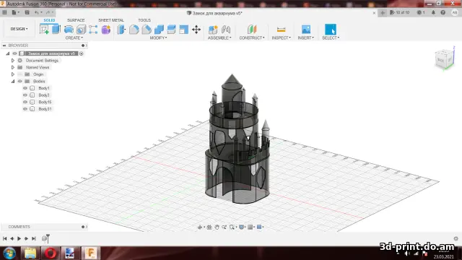Switch to the TOOLS tab

[x=144, y=20]
